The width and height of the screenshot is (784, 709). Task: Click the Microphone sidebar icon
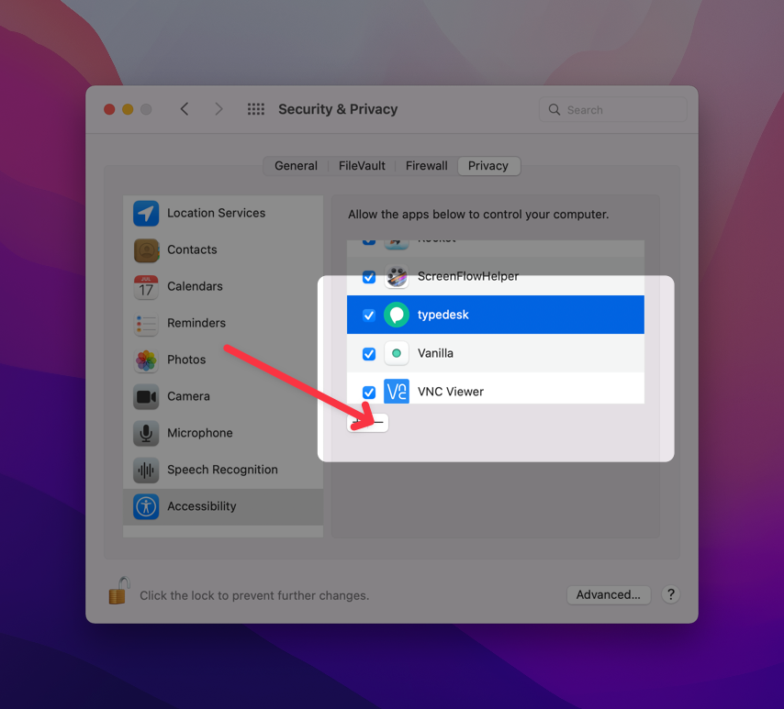147,433
